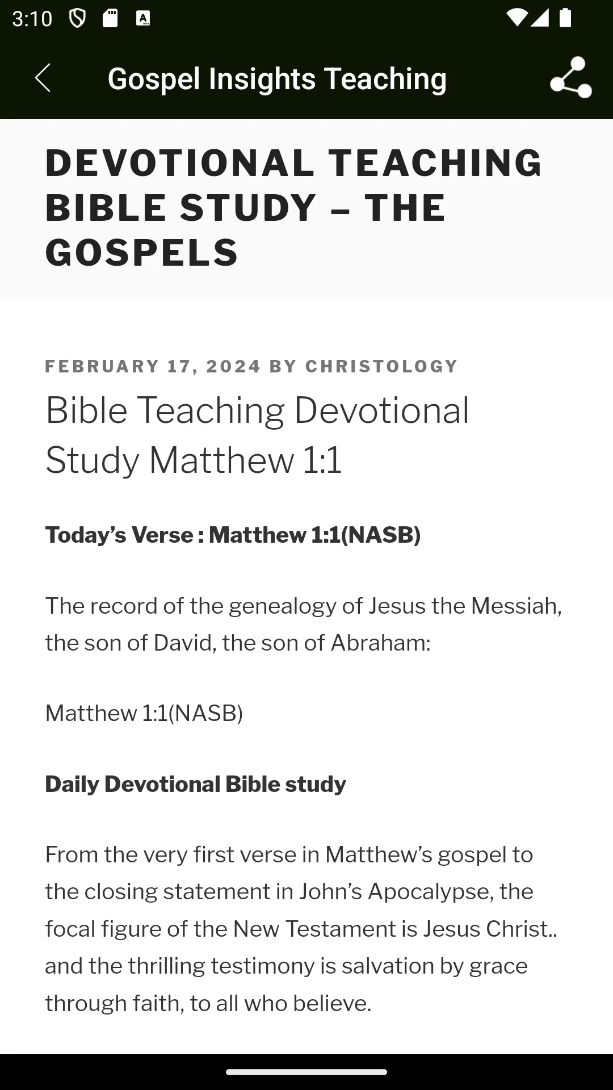Tap the keyboard language status icon

tap(143, 19)
